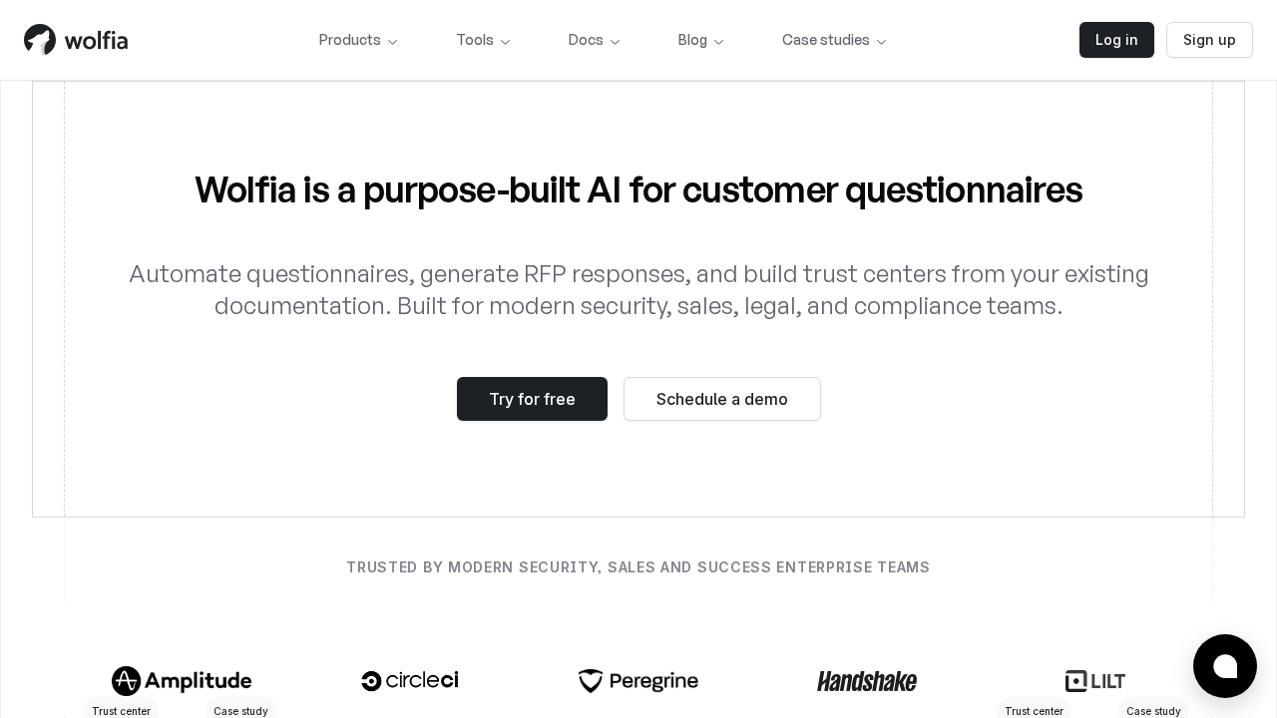
Task: Click the CircleCI logo
Action: pyautogui.click(x=410, y=681)
